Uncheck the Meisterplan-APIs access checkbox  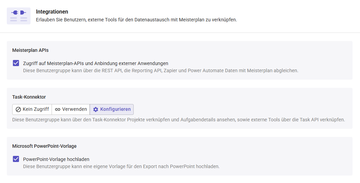coord(16,63)
